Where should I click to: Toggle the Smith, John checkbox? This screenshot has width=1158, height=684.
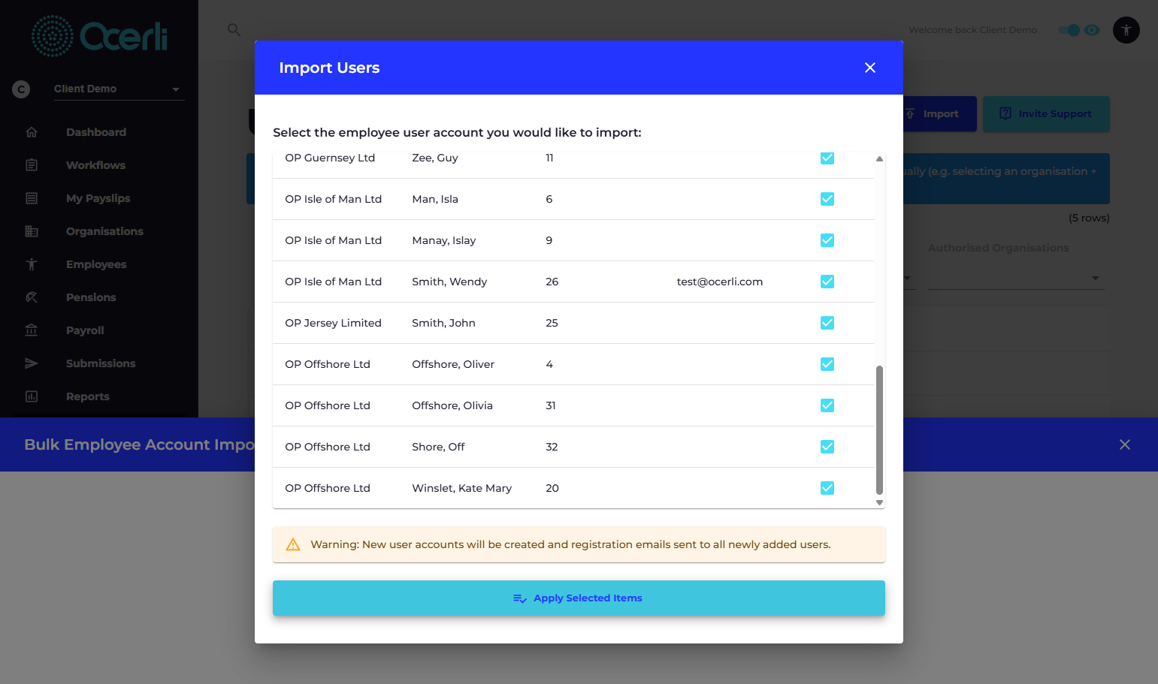tap(827, 323)
